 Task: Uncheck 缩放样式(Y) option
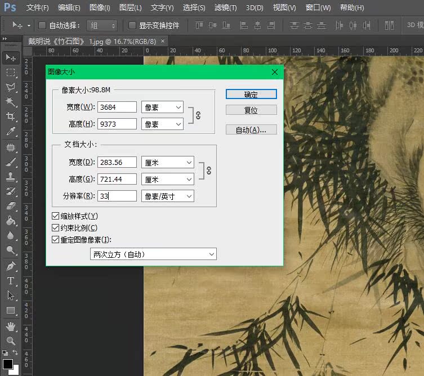point(55,216)
